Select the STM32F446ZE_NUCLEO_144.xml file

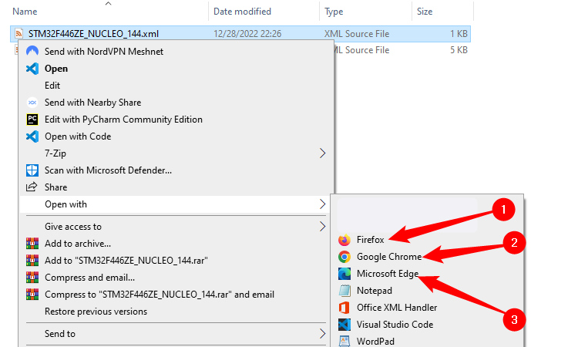point(91,34)
